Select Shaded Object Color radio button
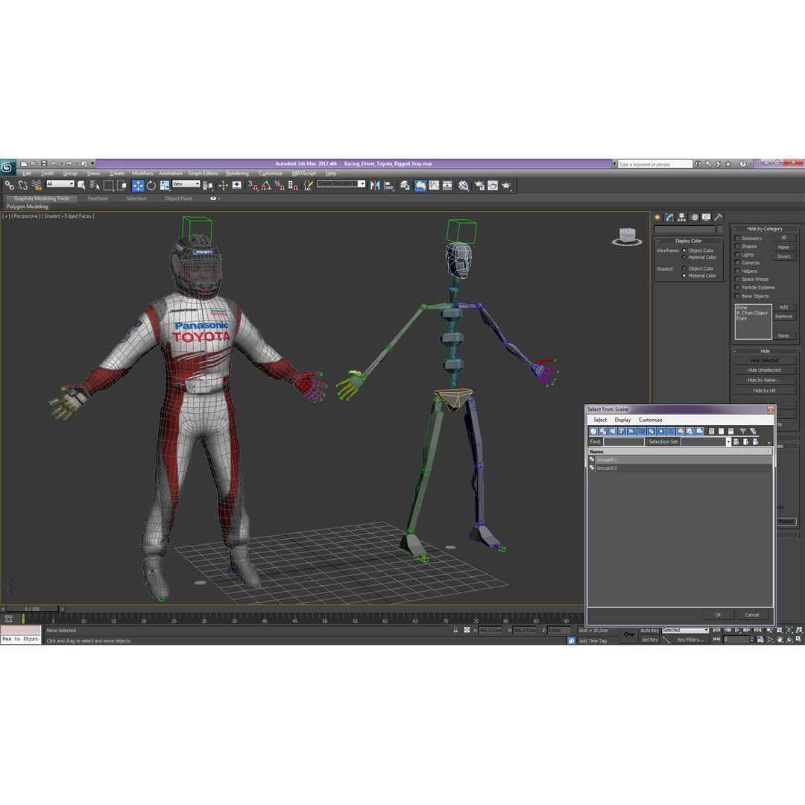The image size is (805, 805). [x=684, y=268]
